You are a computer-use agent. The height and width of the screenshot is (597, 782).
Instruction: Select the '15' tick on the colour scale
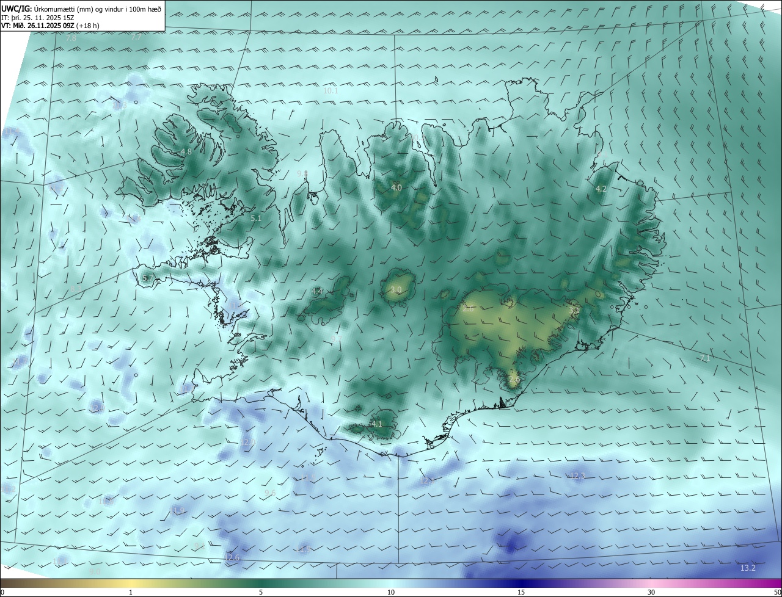tap(521, 592)
